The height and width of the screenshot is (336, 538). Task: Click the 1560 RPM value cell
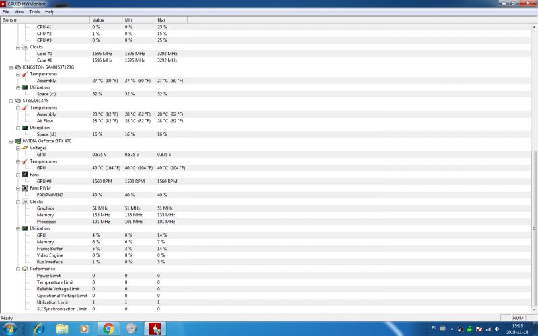102,181
